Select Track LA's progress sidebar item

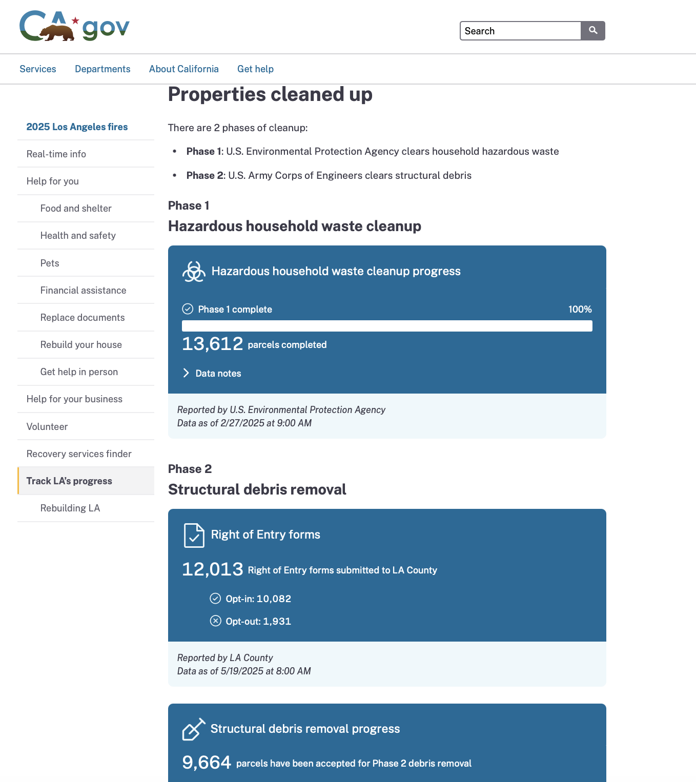[x=69, y=481]
